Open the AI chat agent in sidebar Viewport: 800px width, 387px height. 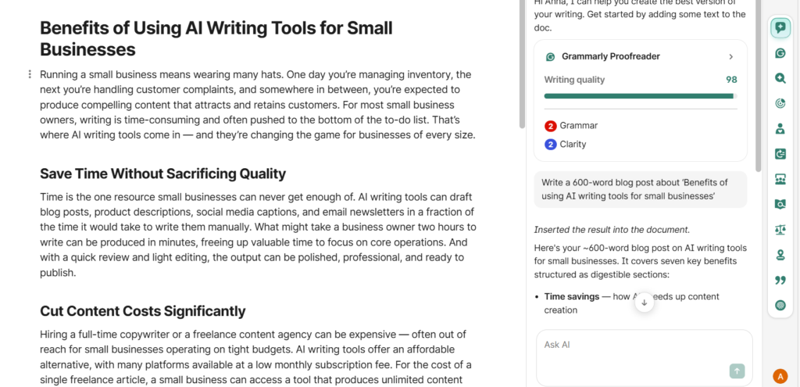point(780,28)
